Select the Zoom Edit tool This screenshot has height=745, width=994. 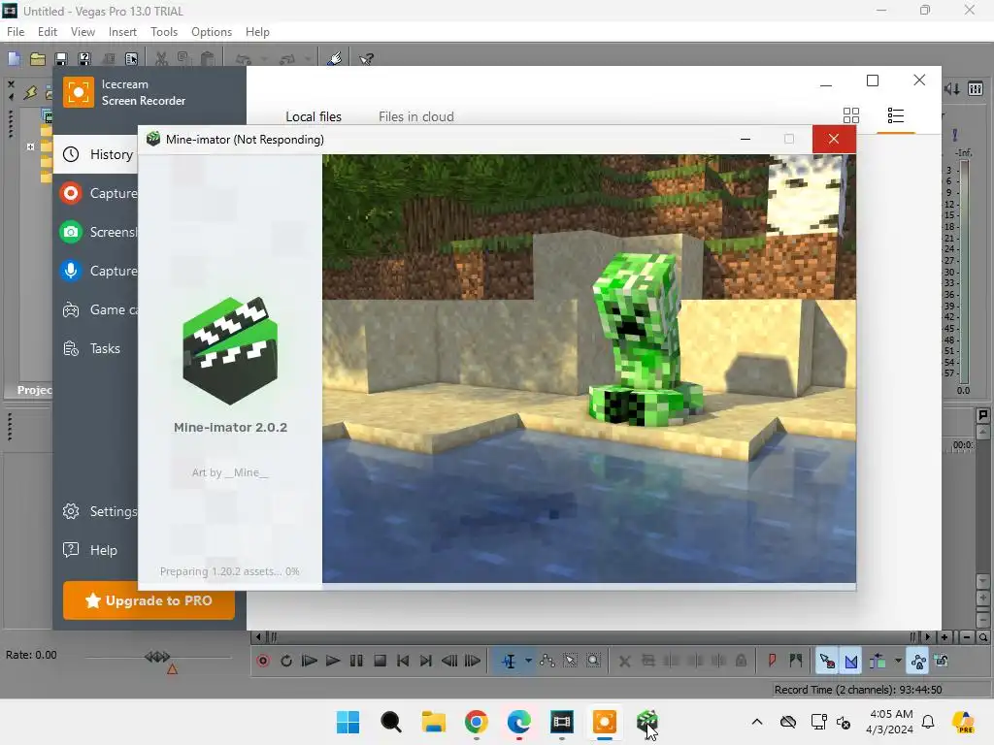(x=593, y=661)
